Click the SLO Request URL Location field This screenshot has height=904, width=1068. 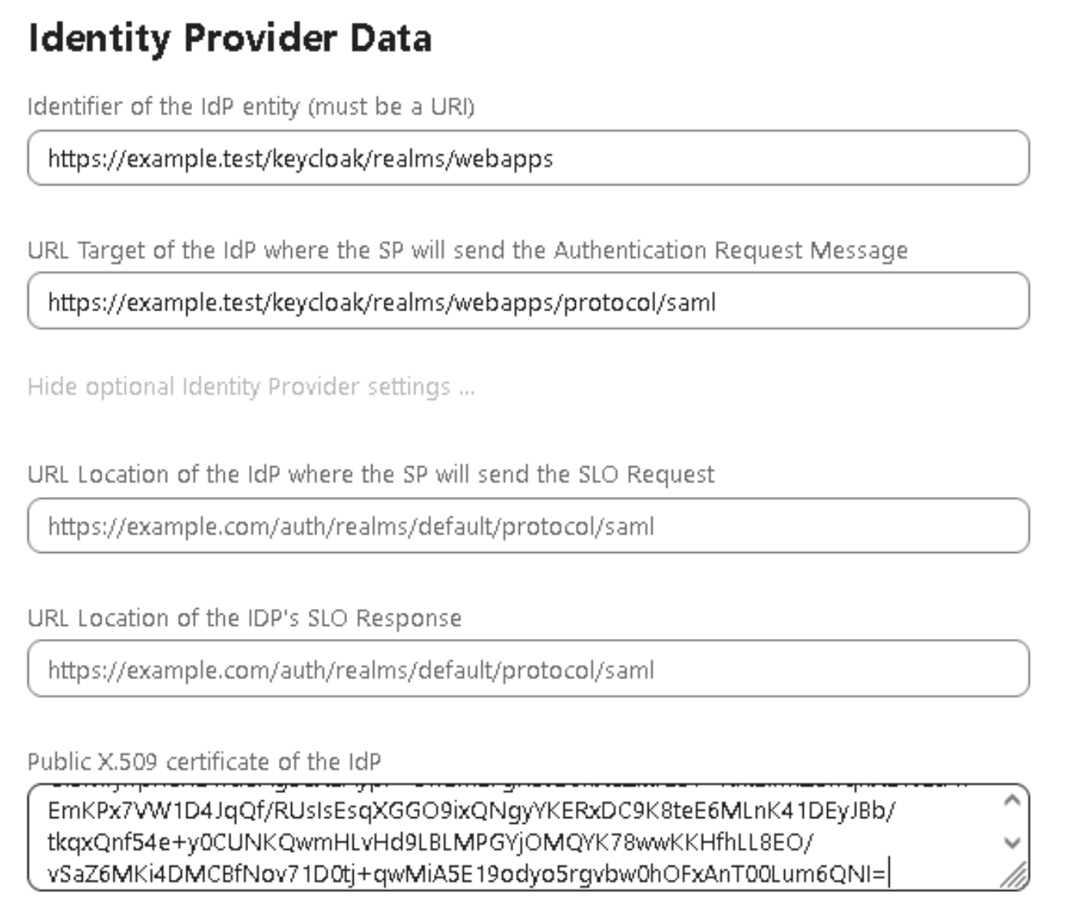(527, 526)
